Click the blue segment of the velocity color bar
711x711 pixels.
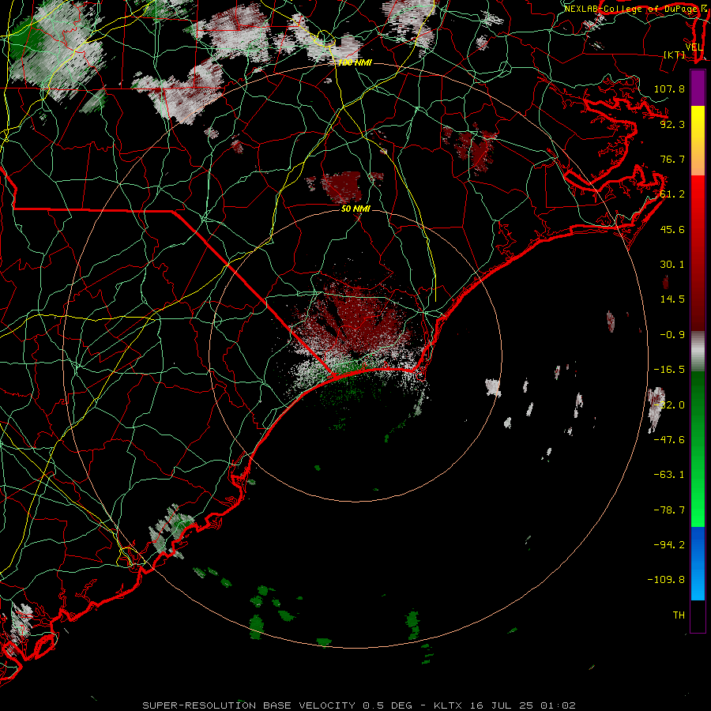tap(698, 563)
